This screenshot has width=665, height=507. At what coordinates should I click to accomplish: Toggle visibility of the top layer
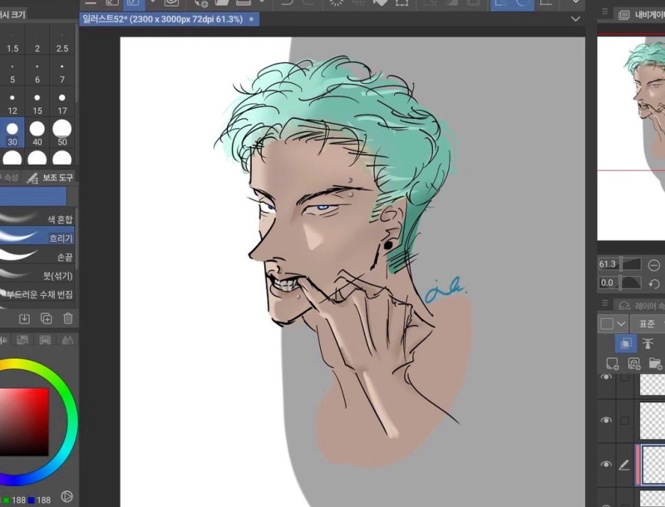[606, 378]
